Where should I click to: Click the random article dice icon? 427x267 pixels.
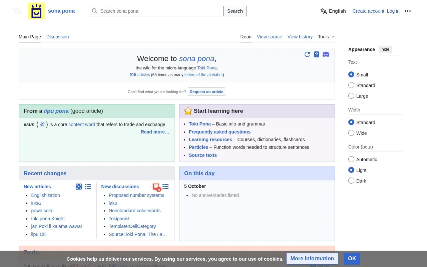pyautogui.click(x=79, y=187)
